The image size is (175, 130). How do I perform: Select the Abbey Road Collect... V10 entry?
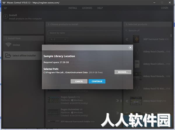point(157,64)
